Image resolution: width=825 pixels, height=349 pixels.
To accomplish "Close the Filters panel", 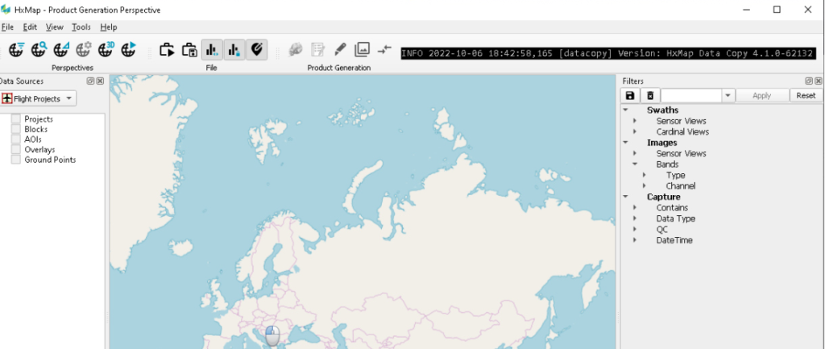I will tap(818, 81).
